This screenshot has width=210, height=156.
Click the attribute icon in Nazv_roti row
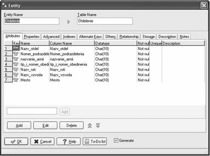click(16, 70)
